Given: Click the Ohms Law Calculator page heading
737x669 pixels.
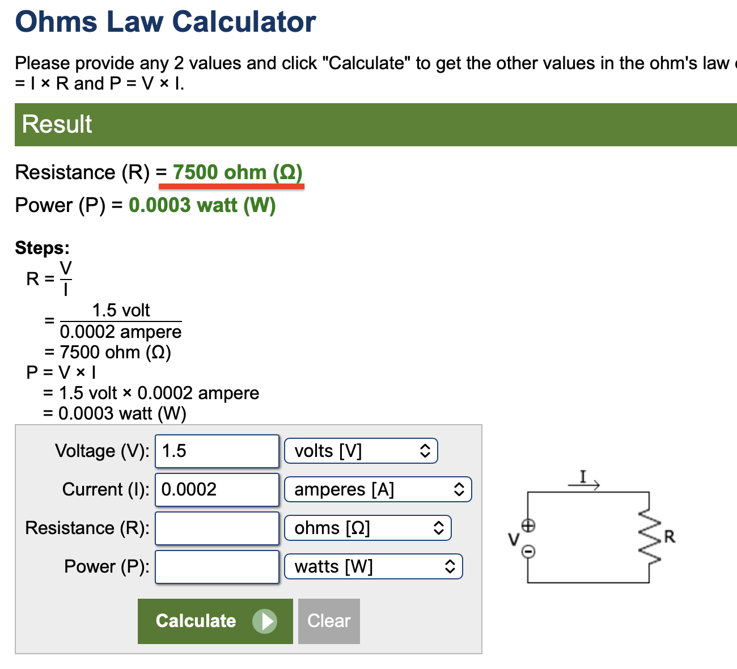Looking at the screenshot, I should pyautogui.click(x=166, y=22).
